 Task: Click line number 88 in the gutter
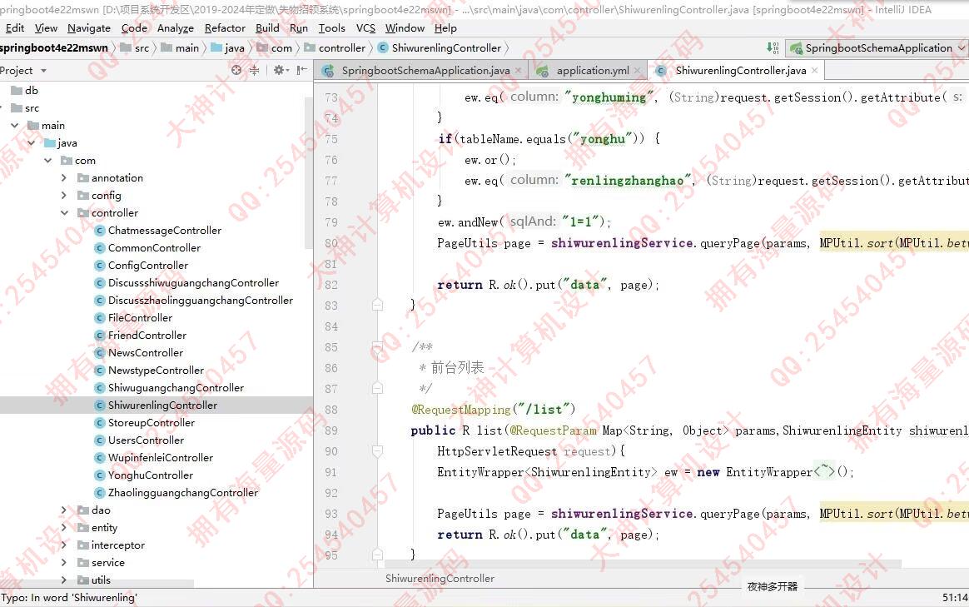pyautogui.click(x=331, y=409)
